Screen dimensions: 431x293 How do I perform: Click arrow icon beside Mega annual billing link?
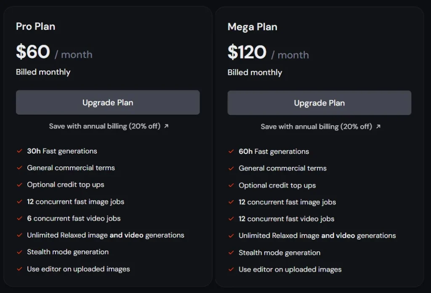(x=378, y=127)
